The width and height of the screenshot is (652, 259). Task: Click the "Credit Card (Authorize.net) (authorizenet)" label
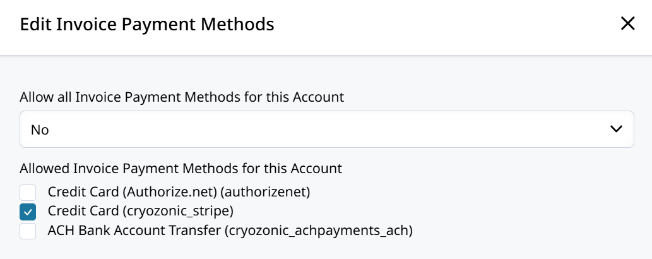point(179,191)
